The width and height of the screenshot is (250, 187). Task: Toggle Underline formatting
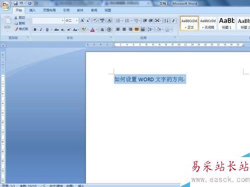pyautogui.click(x=47, y=29)
